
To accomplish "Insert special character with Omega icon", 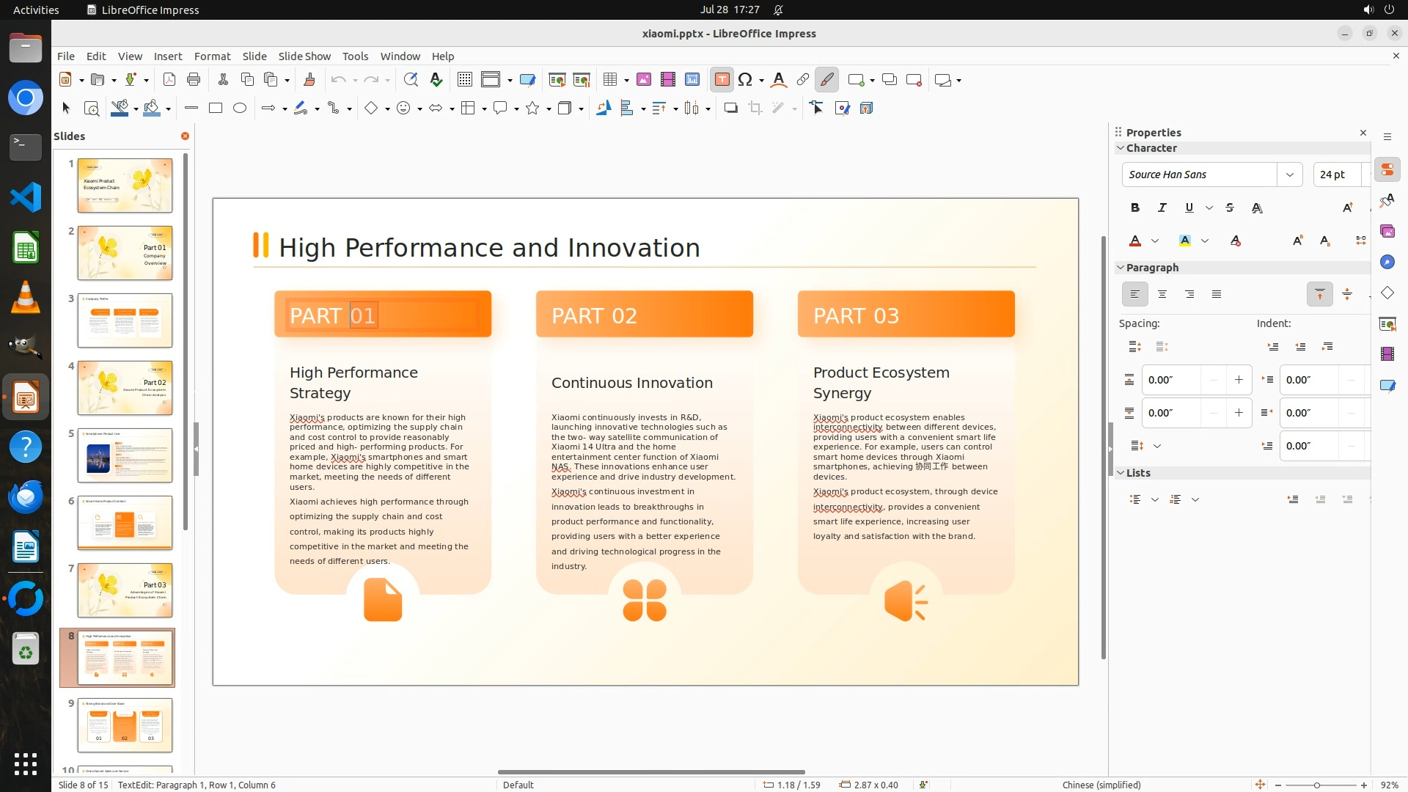I will [745, 80].
